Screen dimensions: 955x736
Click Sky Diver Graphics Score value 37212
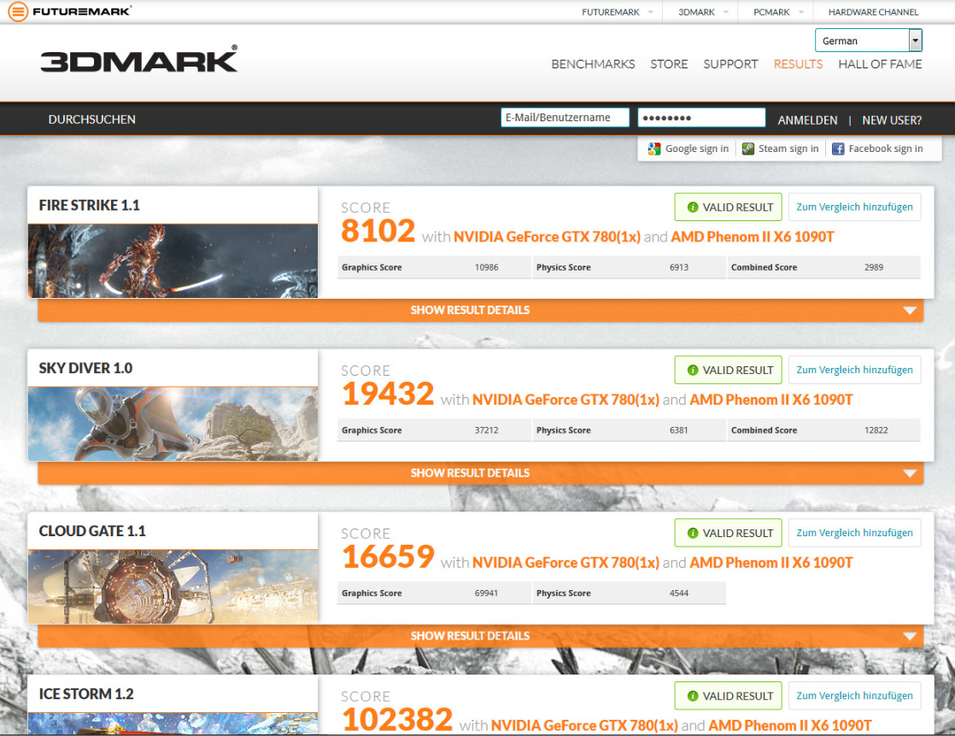[x=486, y=430]
